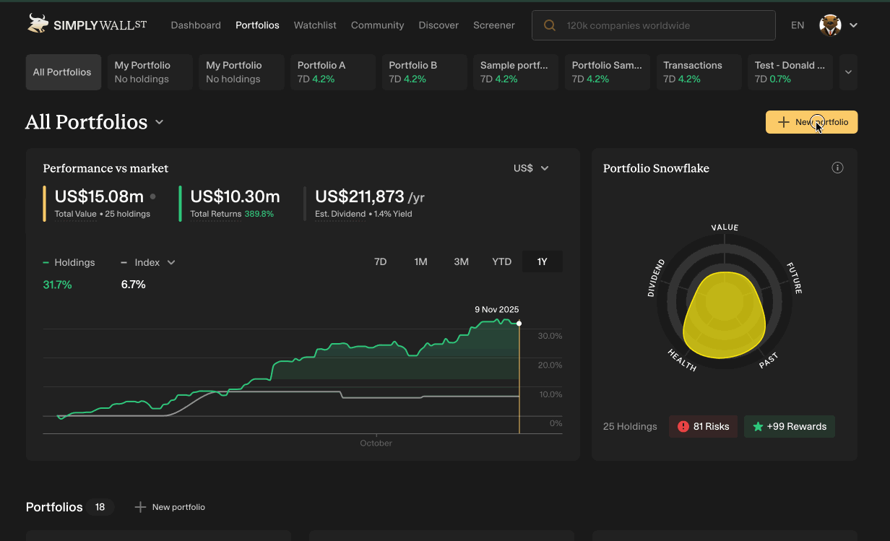Click the plus icon beside Portfolios 18

coord(140,507)
